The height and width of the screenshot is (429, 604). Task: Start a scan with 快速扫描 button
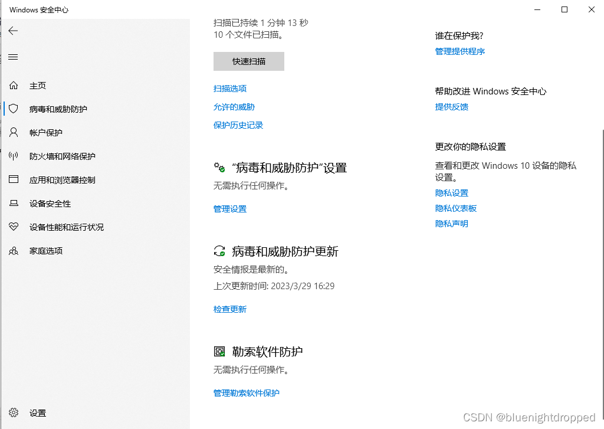249,61
